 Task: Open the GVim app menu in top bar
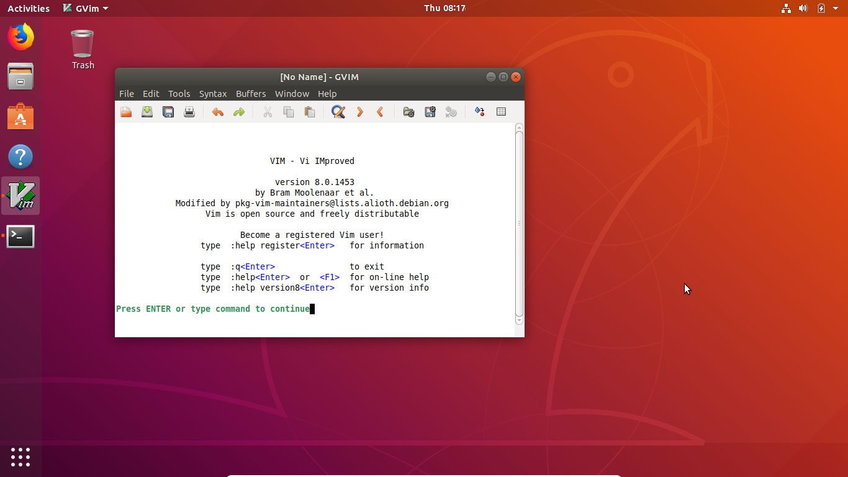click(x=85, y=8)
